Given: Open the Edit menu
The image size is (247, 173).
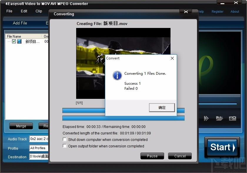Looking at the screenshot, I should coord(24,11).
